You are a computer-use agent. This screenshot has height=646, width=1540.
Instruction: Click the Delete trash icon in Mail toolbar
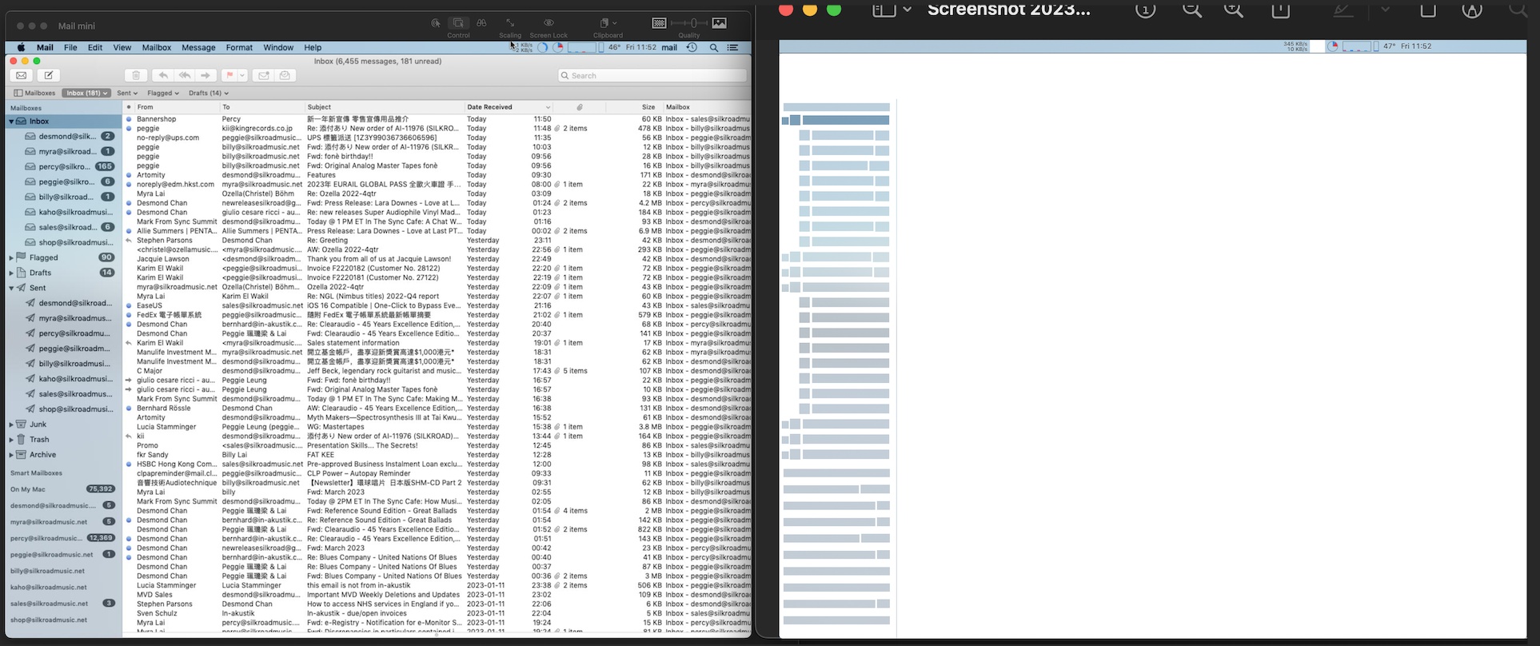tap(136, 75)
